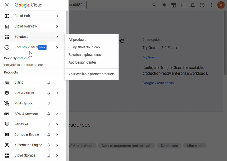Click the New badge beside Recently visited
The width and height of the screenshot is (227, 161).
point(43,47)
